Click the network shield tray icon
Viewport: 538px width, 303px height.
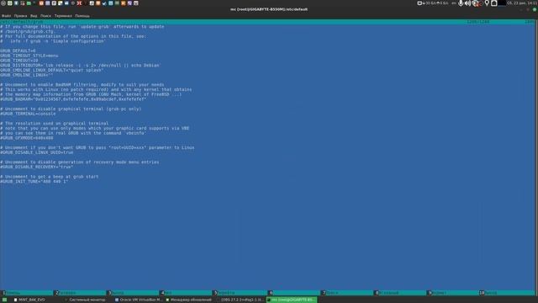[475, 3]
